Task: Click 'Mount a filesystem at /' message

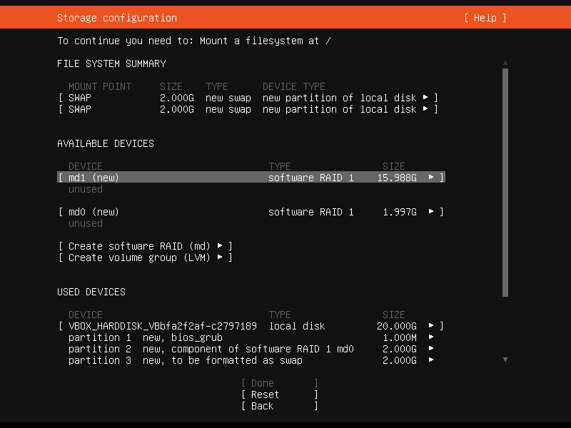Action: click(x=265, y=41)
